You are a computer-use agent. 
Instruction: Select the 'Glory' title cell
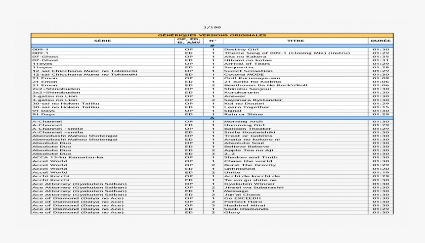(x=296, y=212)
